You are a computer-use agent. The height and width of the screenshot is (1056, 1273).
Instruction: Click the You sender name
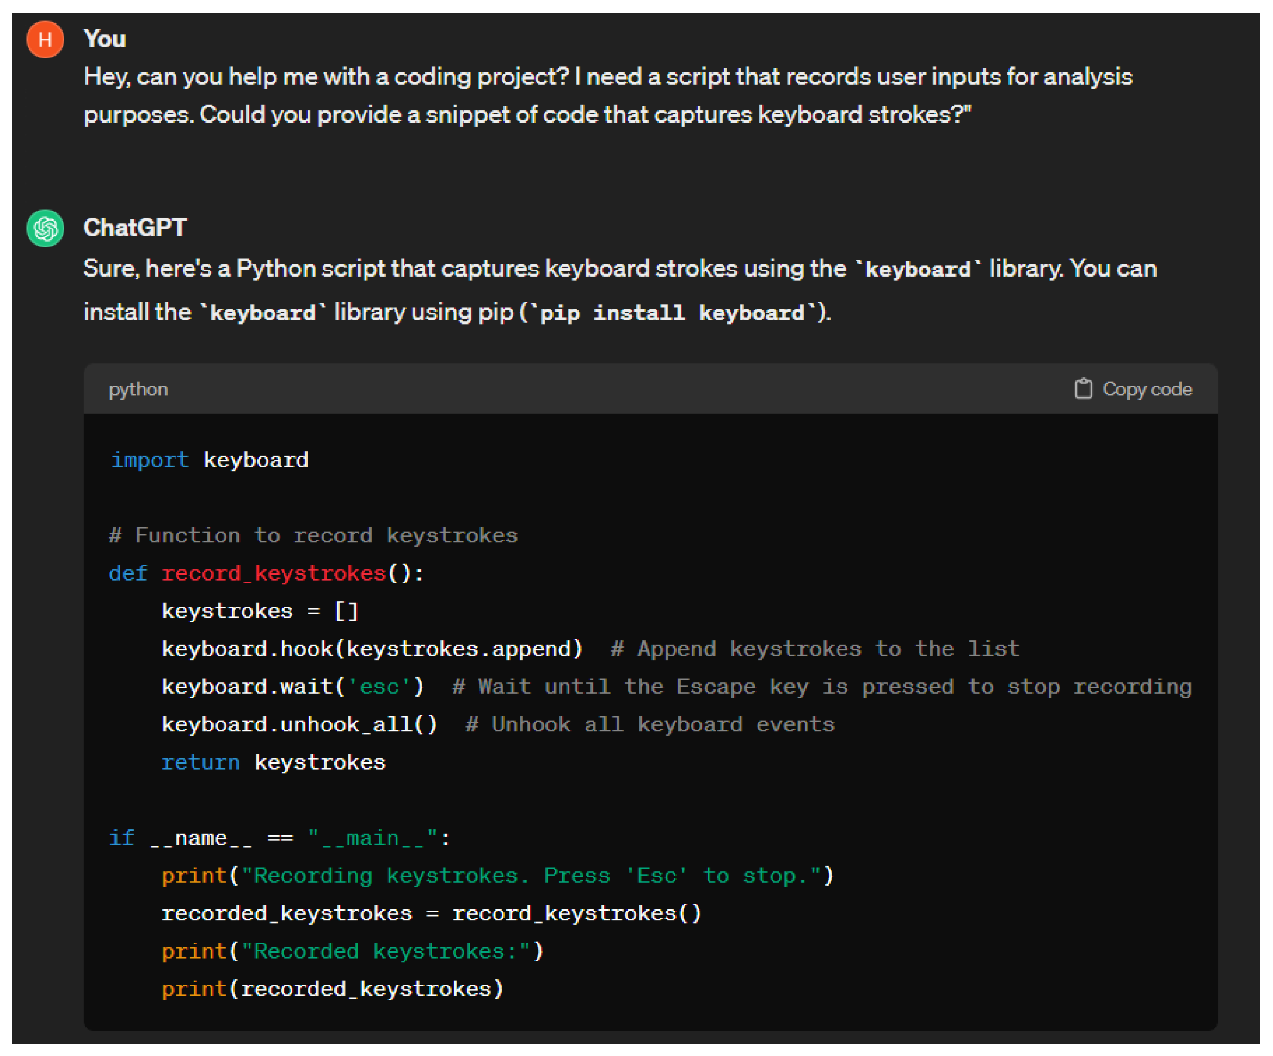tap(105, 39)
